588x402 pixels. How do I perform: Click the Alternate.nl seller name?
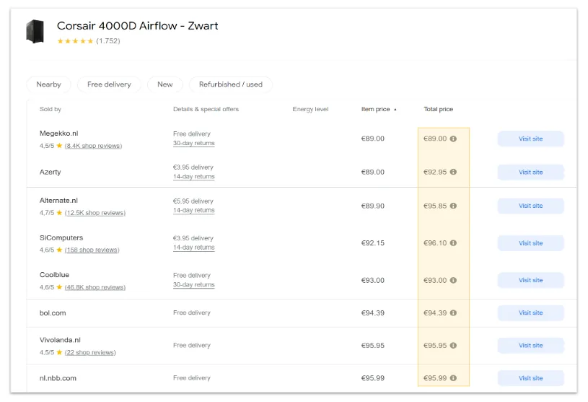click(x=59, y=201)
